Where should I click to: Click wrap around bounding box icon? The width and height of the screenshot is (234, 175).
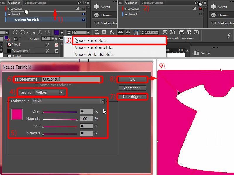click(x=128, y=32)
